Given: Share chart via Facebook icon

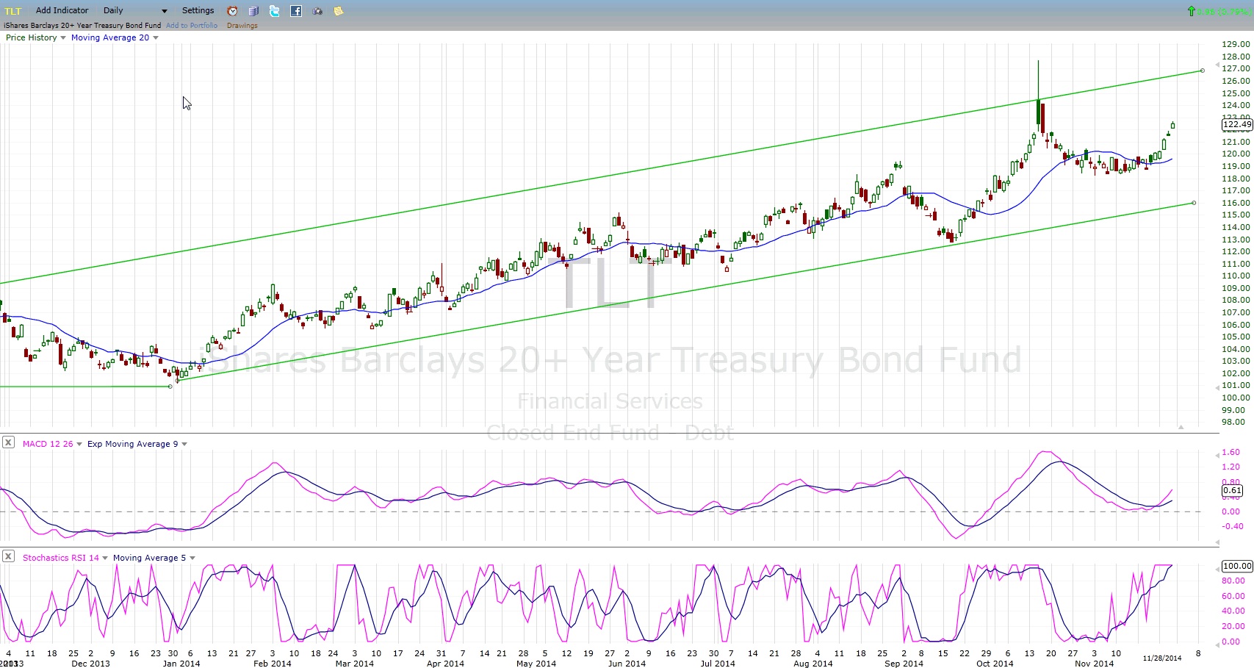Looking at the screenshot, I should point(296,11).
